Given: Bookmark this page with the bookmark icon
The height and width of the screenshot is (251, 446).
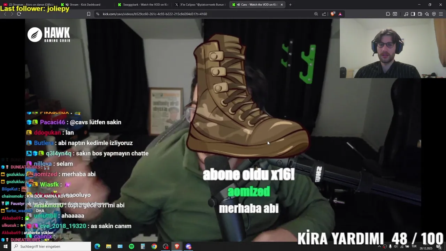Looking at the screenshot, I should pyautogui.click(x=89, y=14).
